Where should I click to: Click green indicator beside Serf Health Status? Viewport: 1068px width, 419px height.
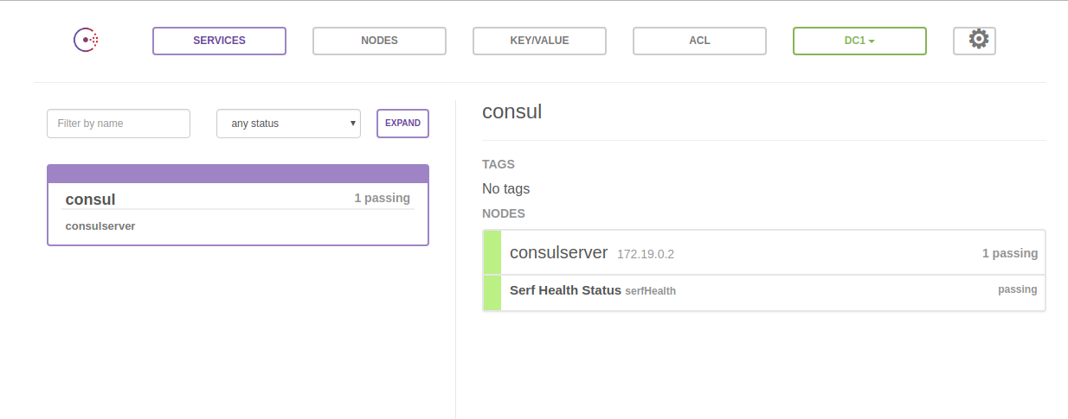coord(492,293)
